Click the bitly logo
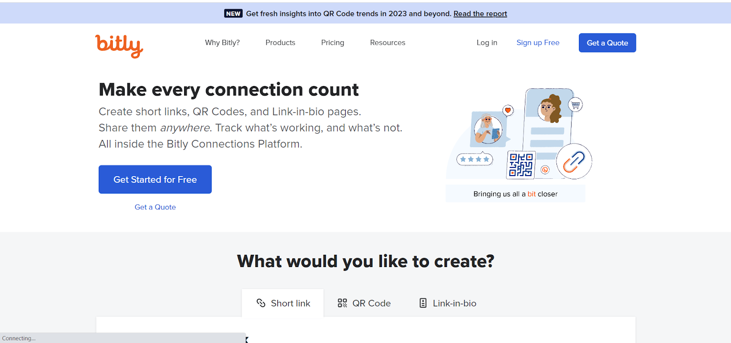Image resolution: width=731 pixels, height=343 pixels. 119,46
